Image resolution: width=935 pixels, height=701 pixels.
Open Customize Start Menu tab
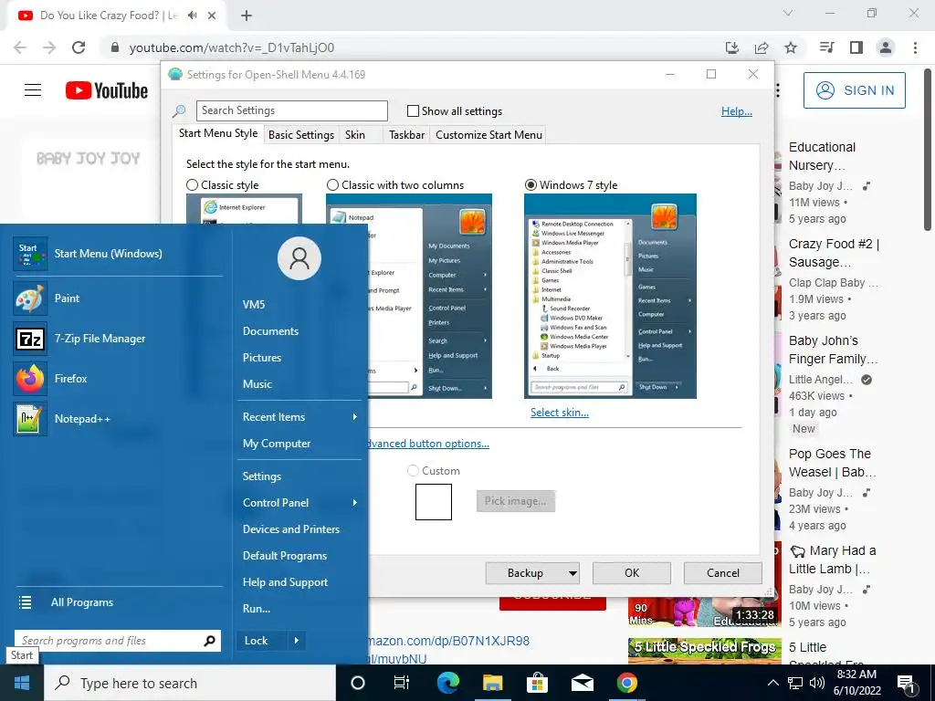pos(489,135)
